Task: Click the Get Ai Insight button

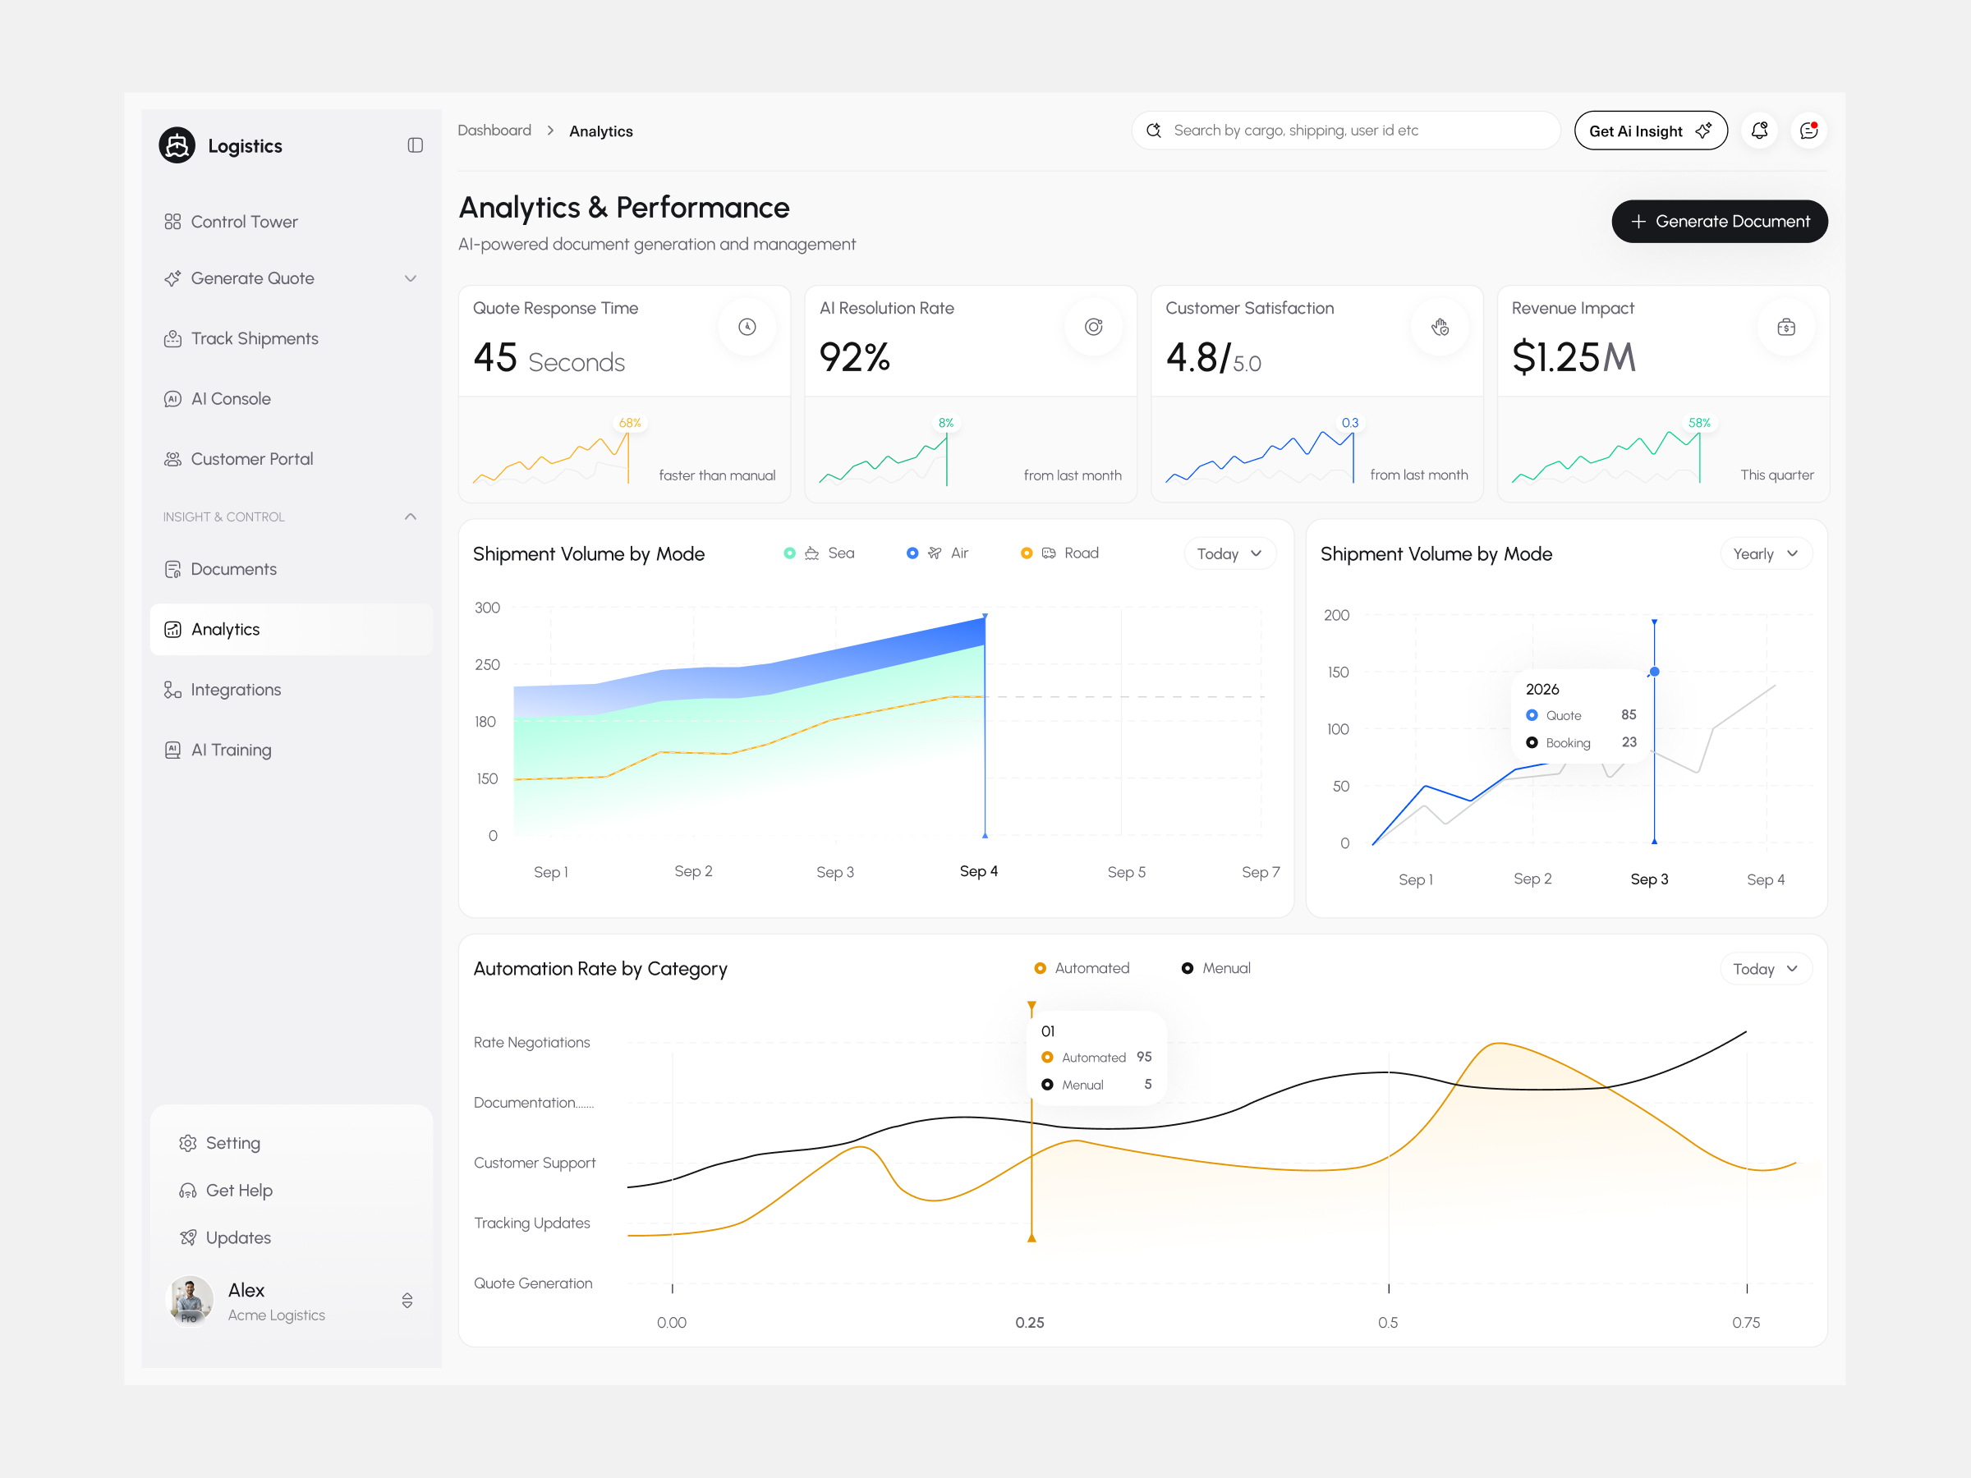Action: 1650,130
